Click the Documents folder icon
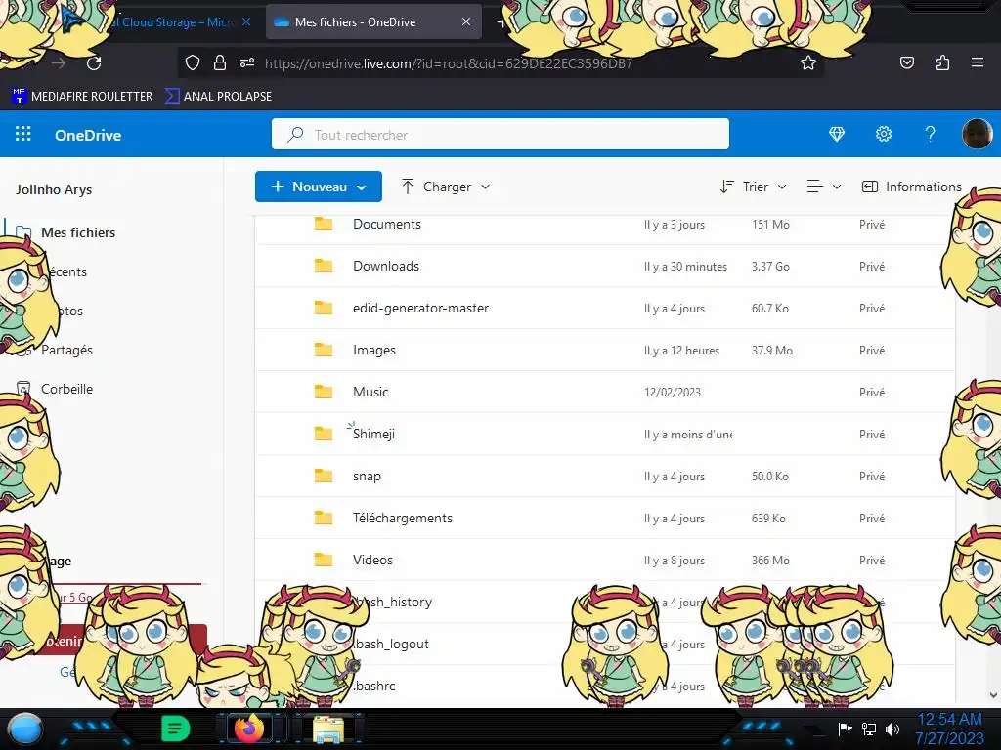 (324, 224)
